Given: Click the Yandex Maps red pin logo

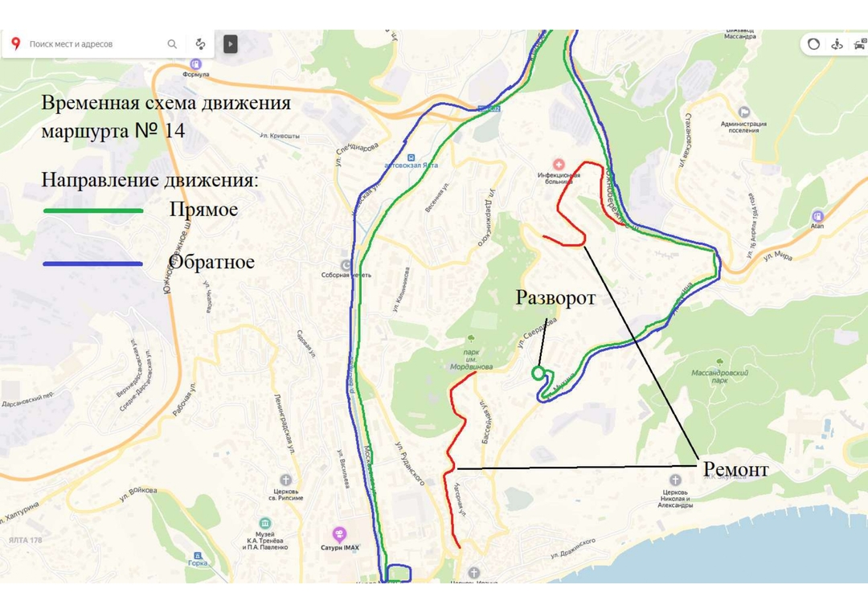Looking at the screenshot, I should (x=15, y=43).
